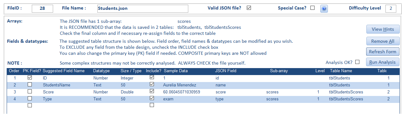Check the Include box in the empty new row

(x=152, y=105)
